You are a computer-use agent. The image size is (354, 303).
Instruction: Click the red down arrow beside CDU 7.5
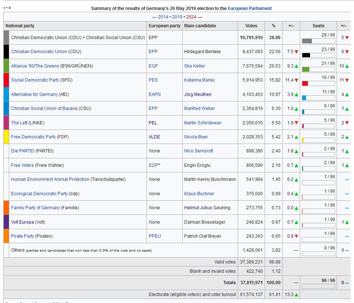coord(296,52)
